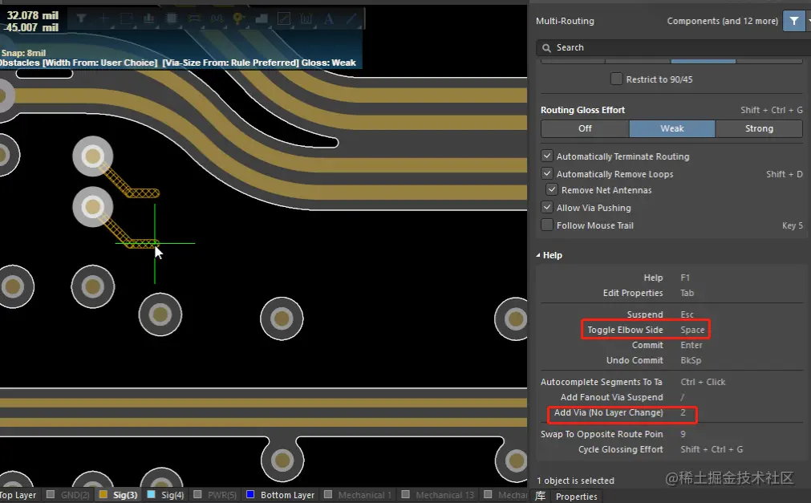Click the Bottom Layer blue color swatch
The width and height of the screenshot is (811, 503).
coord(250,494)
